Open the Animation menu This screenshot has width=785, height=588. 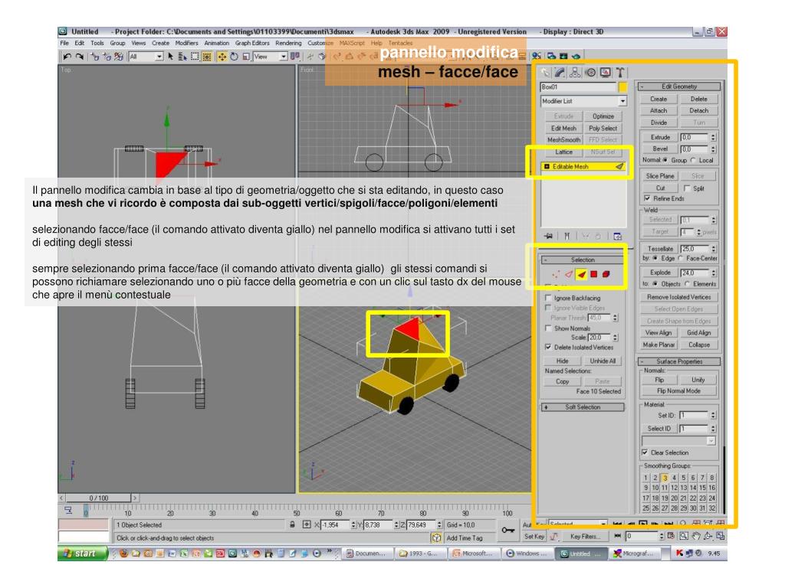coord(216,43)
